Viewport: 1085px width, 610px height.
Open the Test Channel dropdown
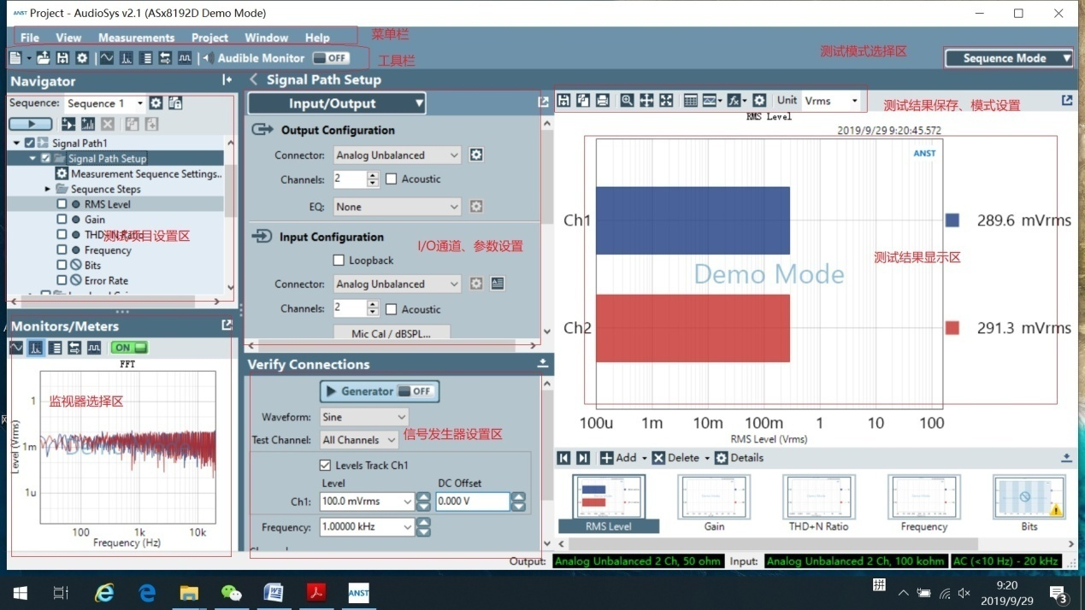coord(359,440)
